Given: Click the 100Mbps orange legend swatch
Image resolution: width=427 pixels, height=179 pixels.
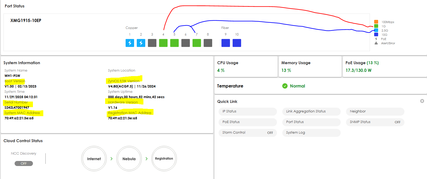Looking at the screenshot, I should tap(376, 22).
